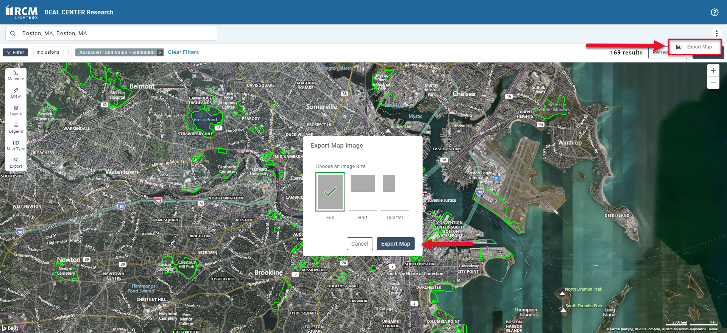Choose the Quarter image size
727x333 pixels.
pos(395,192)
